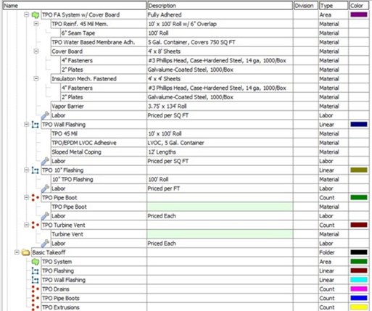Click black color swatch of Basic Takeoff
Viewport: 372px width, 311px height.
pos(359,252)
